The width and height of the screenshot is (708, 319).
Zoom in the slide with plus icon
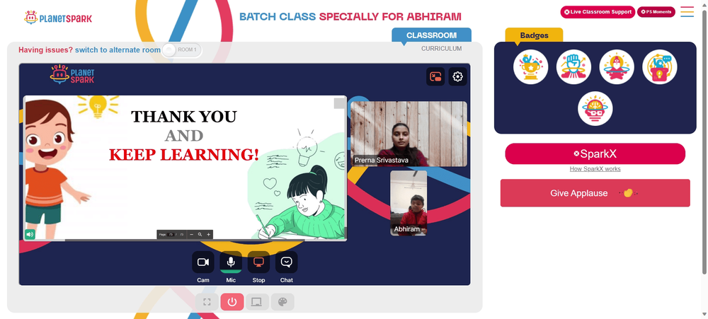tap(208, 235)
